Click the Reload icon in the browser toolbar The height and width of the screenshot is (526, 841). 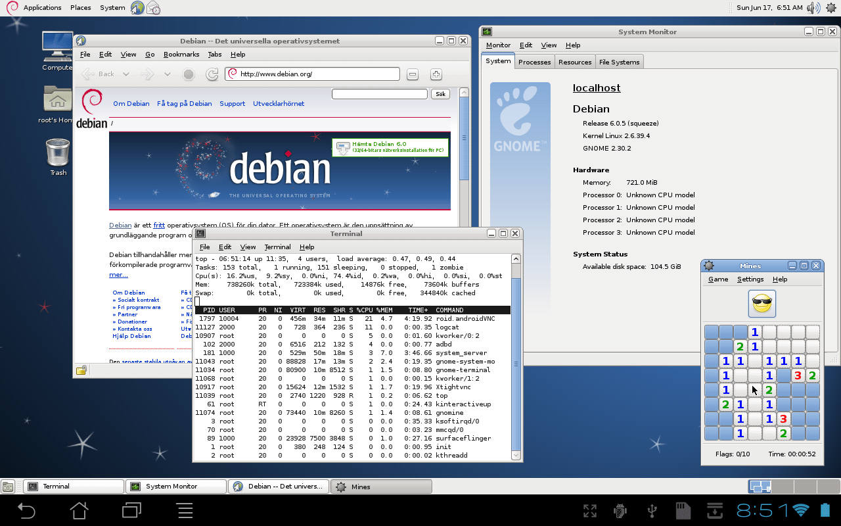click(212, 74)
